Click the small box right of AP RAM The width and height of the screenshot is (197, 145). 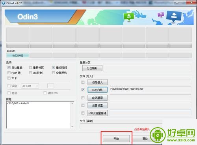pyautogui.click(x=50, y=86)
